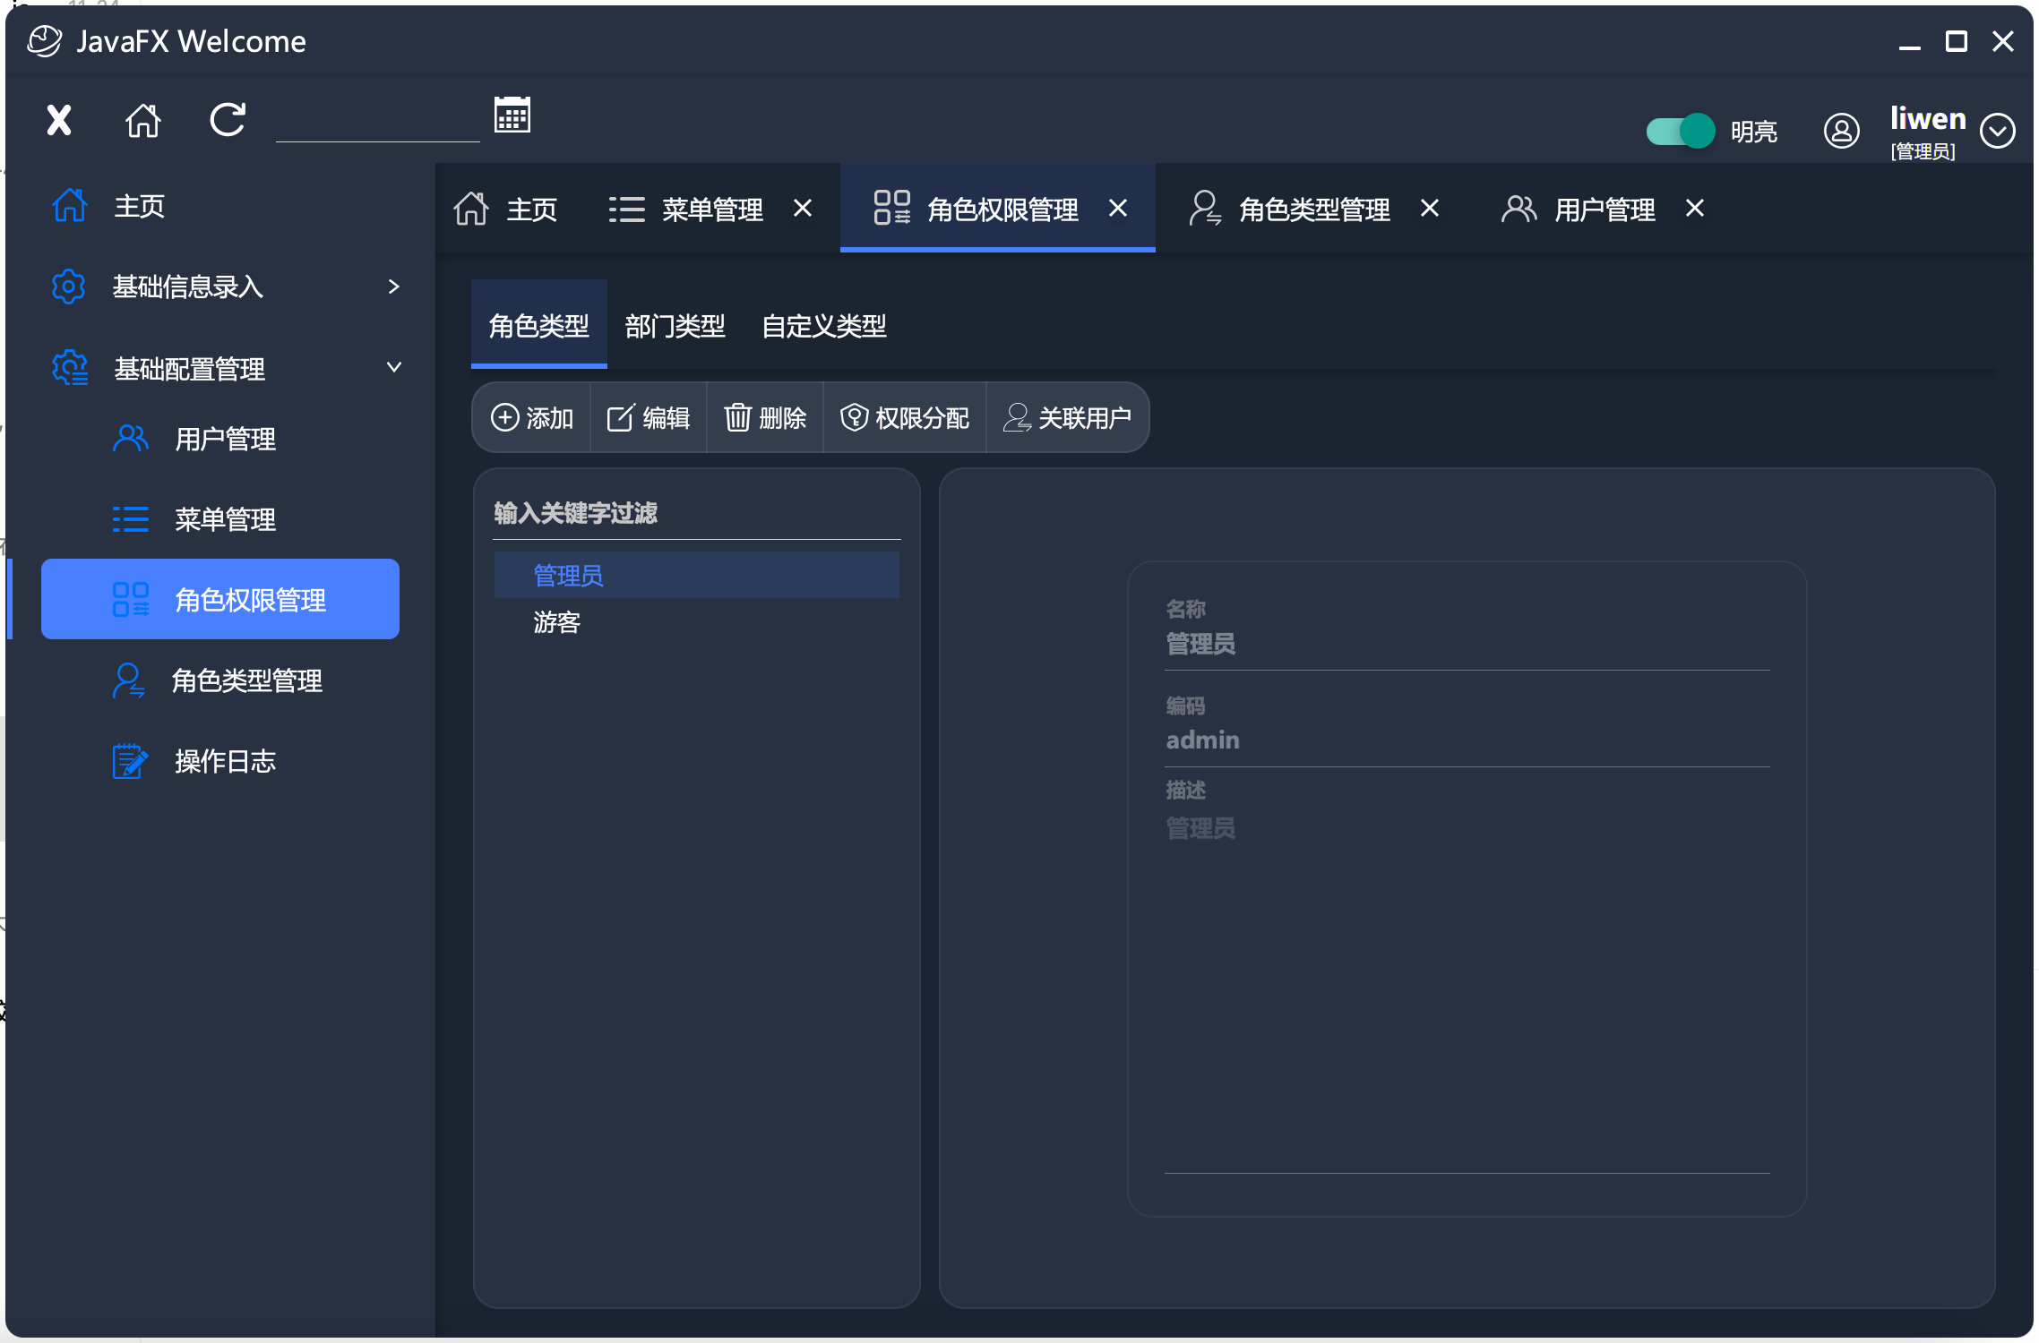Click the 添加 button

[x=532, y=418]
